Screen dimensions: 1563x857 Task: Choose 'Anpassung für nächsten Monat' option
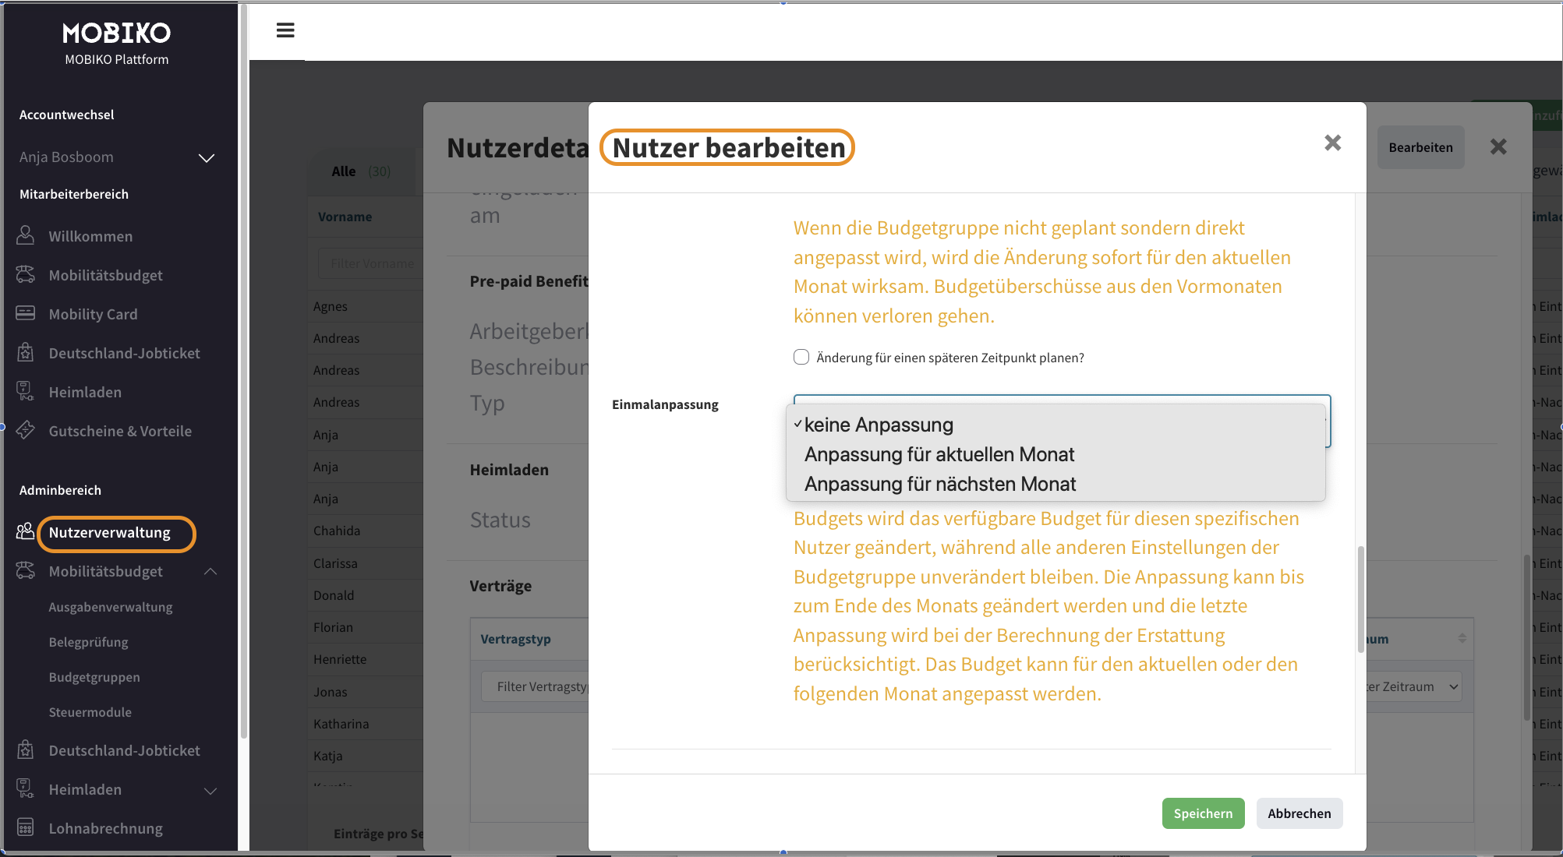pyautogui.click(x=939, y=484)
